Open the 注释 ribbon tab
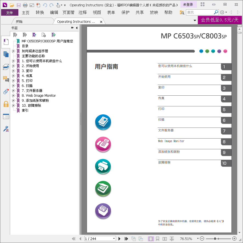This screenshot has height=243, width=243. 83,12
